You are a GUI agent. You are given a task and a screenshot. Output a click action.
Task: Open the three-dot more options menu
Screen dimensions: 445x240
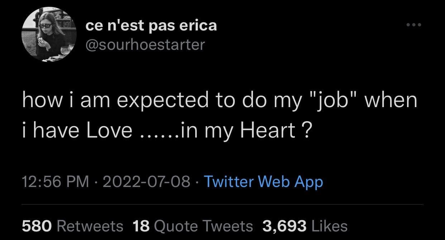pyautogui.click(x=413, y=25)
